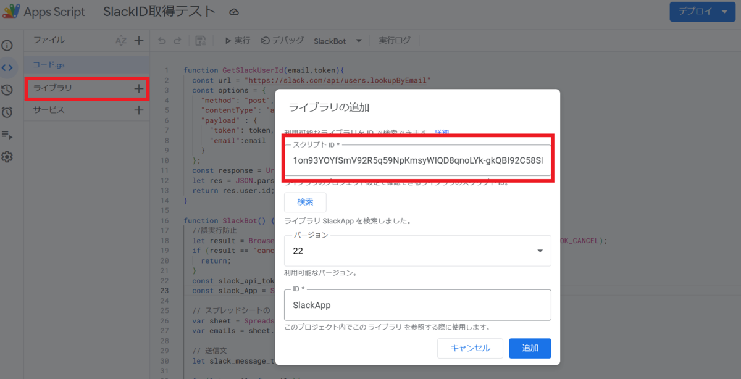Click the redo arrow in toolbar
Image resolution: width=741 pixels, height=379 pixels.
coord(177,41)
